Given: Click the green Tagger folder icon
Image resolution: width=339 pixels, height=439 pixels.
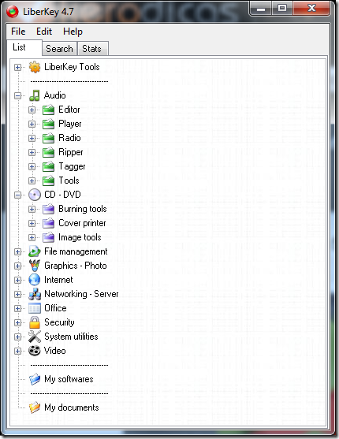Looking at the screenshot, I should pyautogui.click(x=48, y=166).
